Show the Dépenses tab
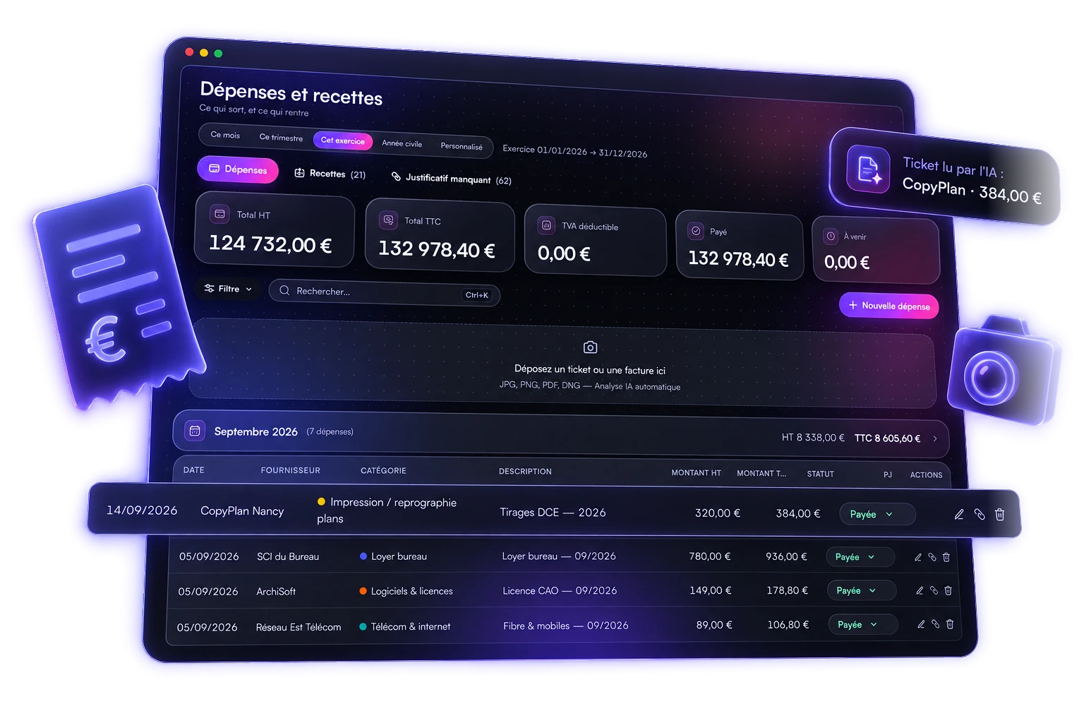 click(x=238, y=169)
